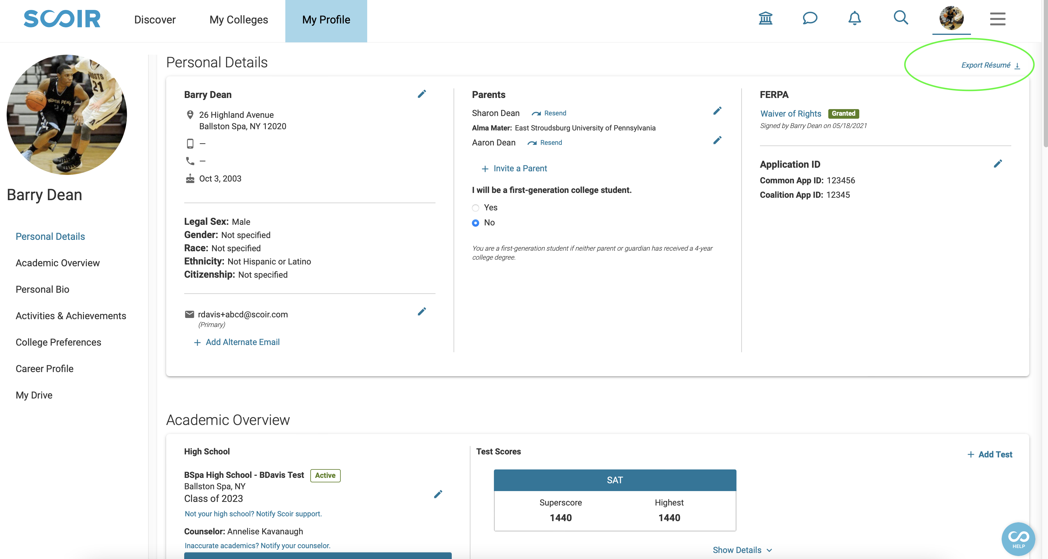Open the user avatar account menu

pos(951,18)
